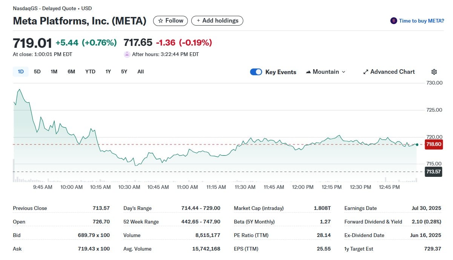This screenshot has height=260, width=453.
Task: Click the expand arrows icon for Advanced Chart
Action: [x=365, y=72]
